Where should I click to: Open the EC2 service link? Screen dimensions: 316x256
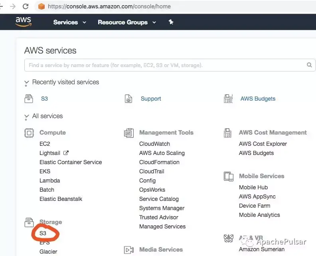(x=45, y=144)
